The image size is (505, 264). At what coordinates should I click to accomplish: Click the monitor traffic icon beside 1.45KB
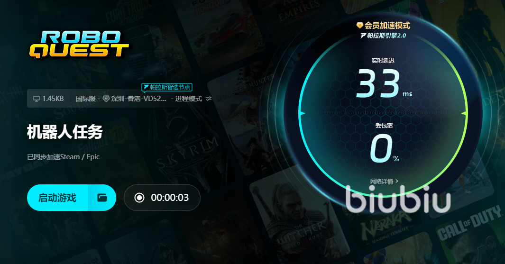pos(37,99)
